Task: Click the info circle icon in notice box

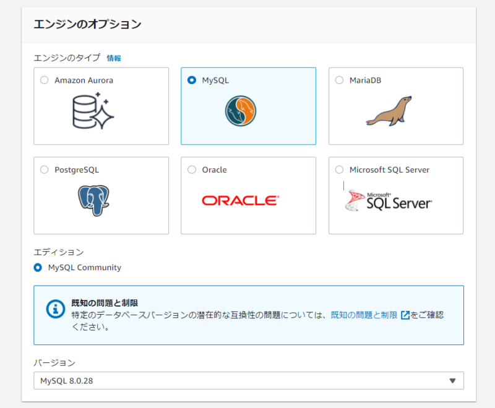Action: (x=56, y=309)
